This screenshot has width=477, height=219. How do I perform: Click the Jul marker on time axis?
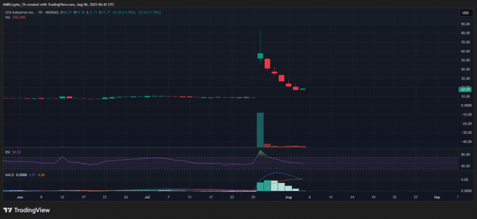[147, 197]
